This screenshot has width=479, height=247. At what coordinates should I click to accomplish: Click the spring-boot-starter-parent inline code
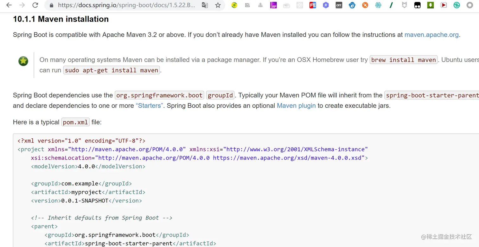[x=432, y=95]
